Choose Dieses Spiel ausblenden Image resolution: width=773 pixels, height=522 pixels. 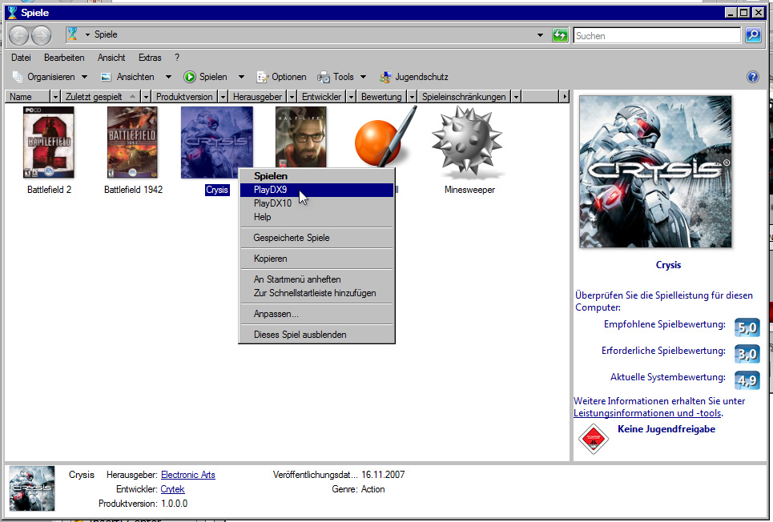(316, 334)
